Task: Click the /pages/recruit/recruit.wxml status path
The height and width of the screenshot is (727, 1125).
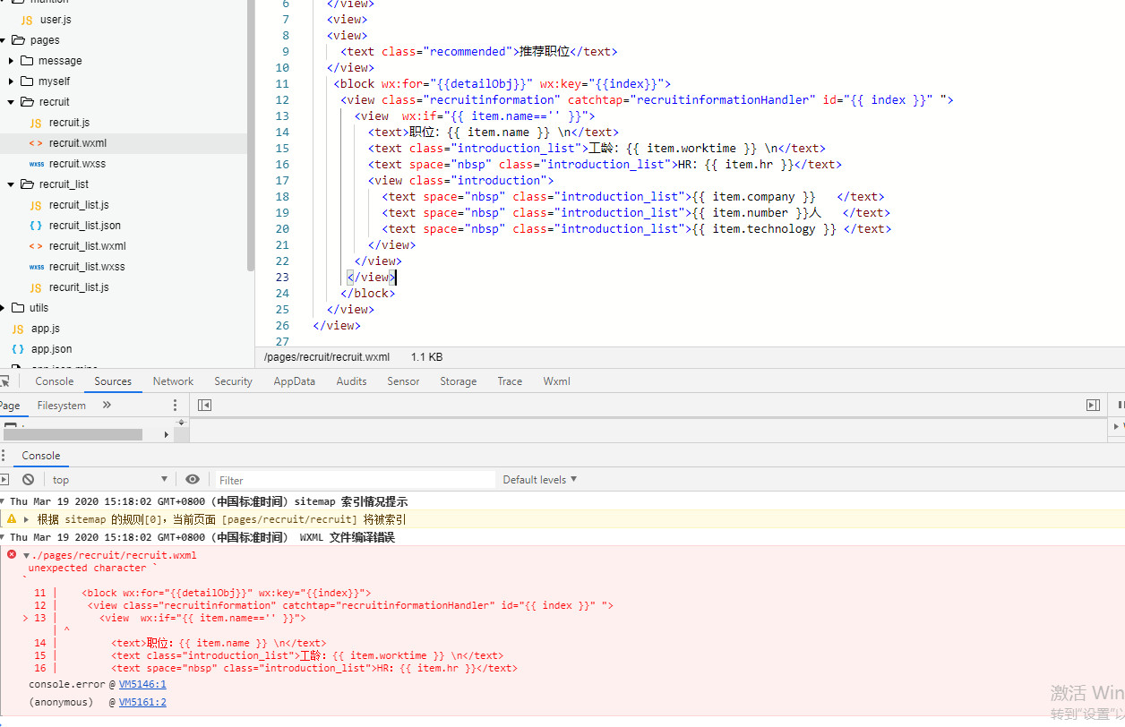Action: 327,357
